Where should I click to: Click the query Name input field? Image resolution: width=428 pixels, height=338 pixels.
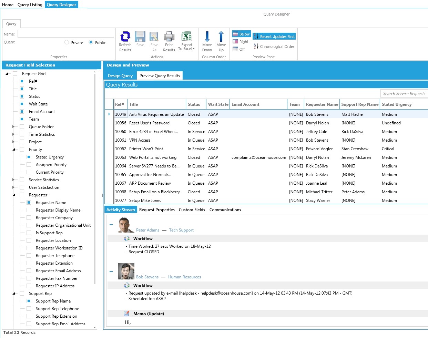(x=65, y=34)
